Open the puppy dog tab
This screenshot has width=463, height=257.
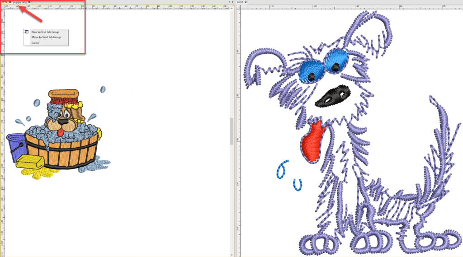(x=20, y=2)
